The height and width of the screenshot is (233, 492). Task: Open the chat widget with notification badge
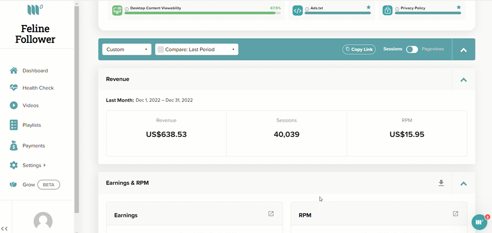(x=480, y=222)
